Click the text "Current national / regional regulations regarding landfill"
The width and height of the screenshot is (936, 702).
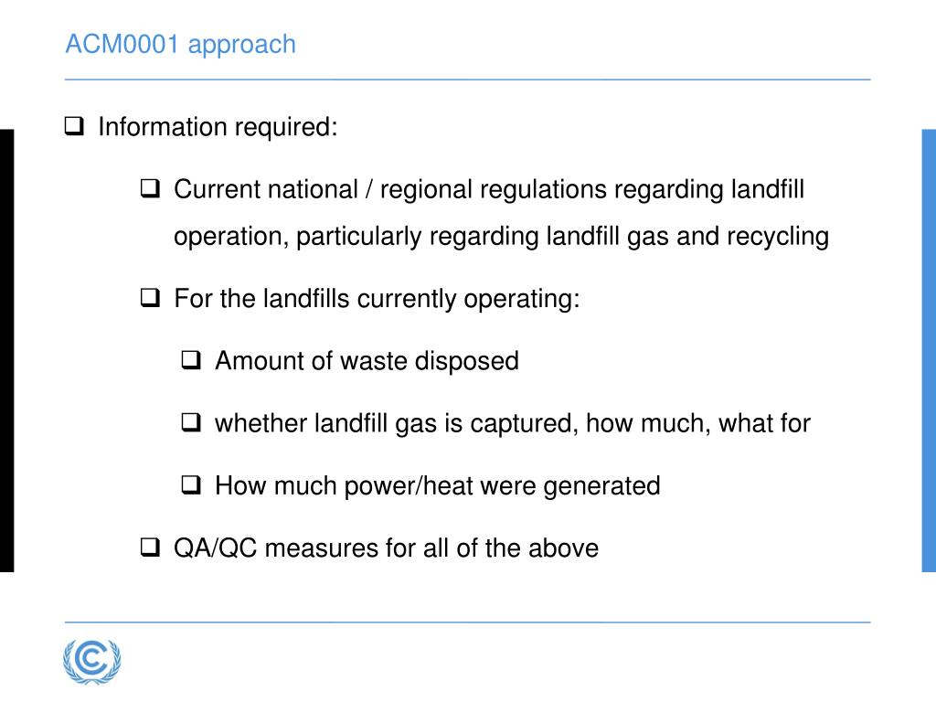click(x=489, y=189)
